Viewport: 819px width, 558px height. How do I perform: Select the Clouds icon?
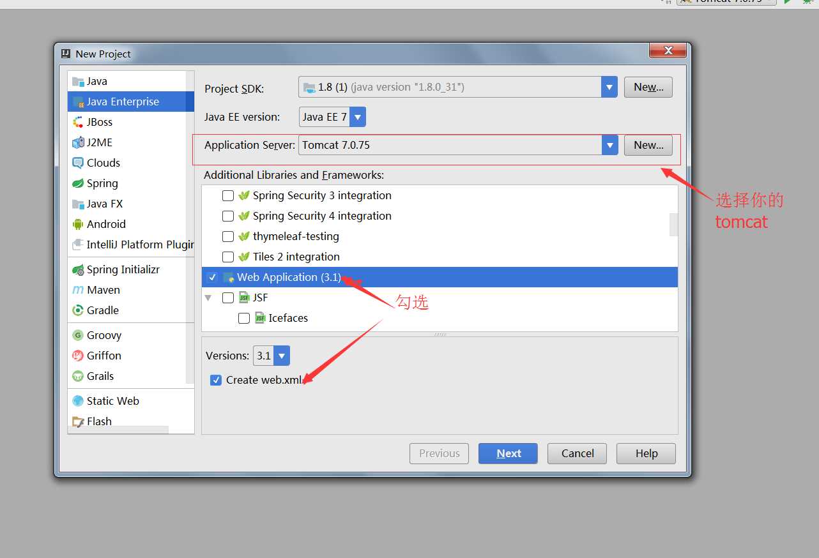78,163
